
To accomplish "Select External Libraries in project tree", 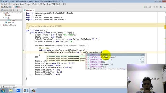I will coord(9,25).
